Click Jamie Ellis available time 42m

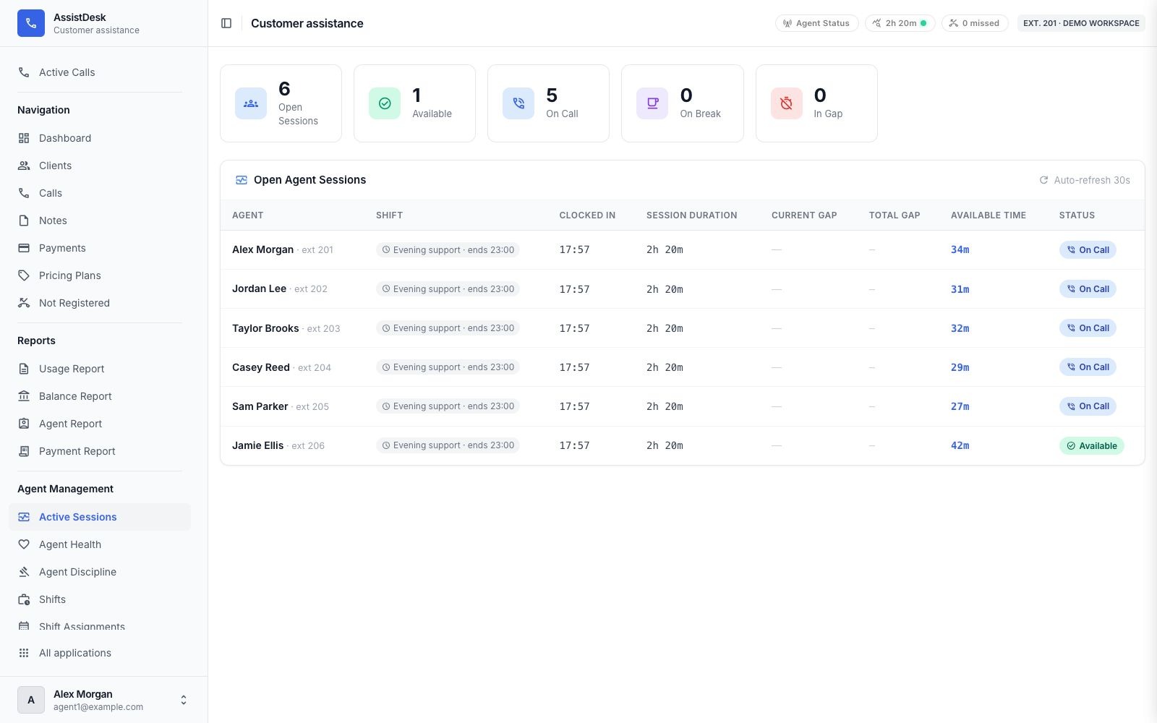(x=960, y=445)
